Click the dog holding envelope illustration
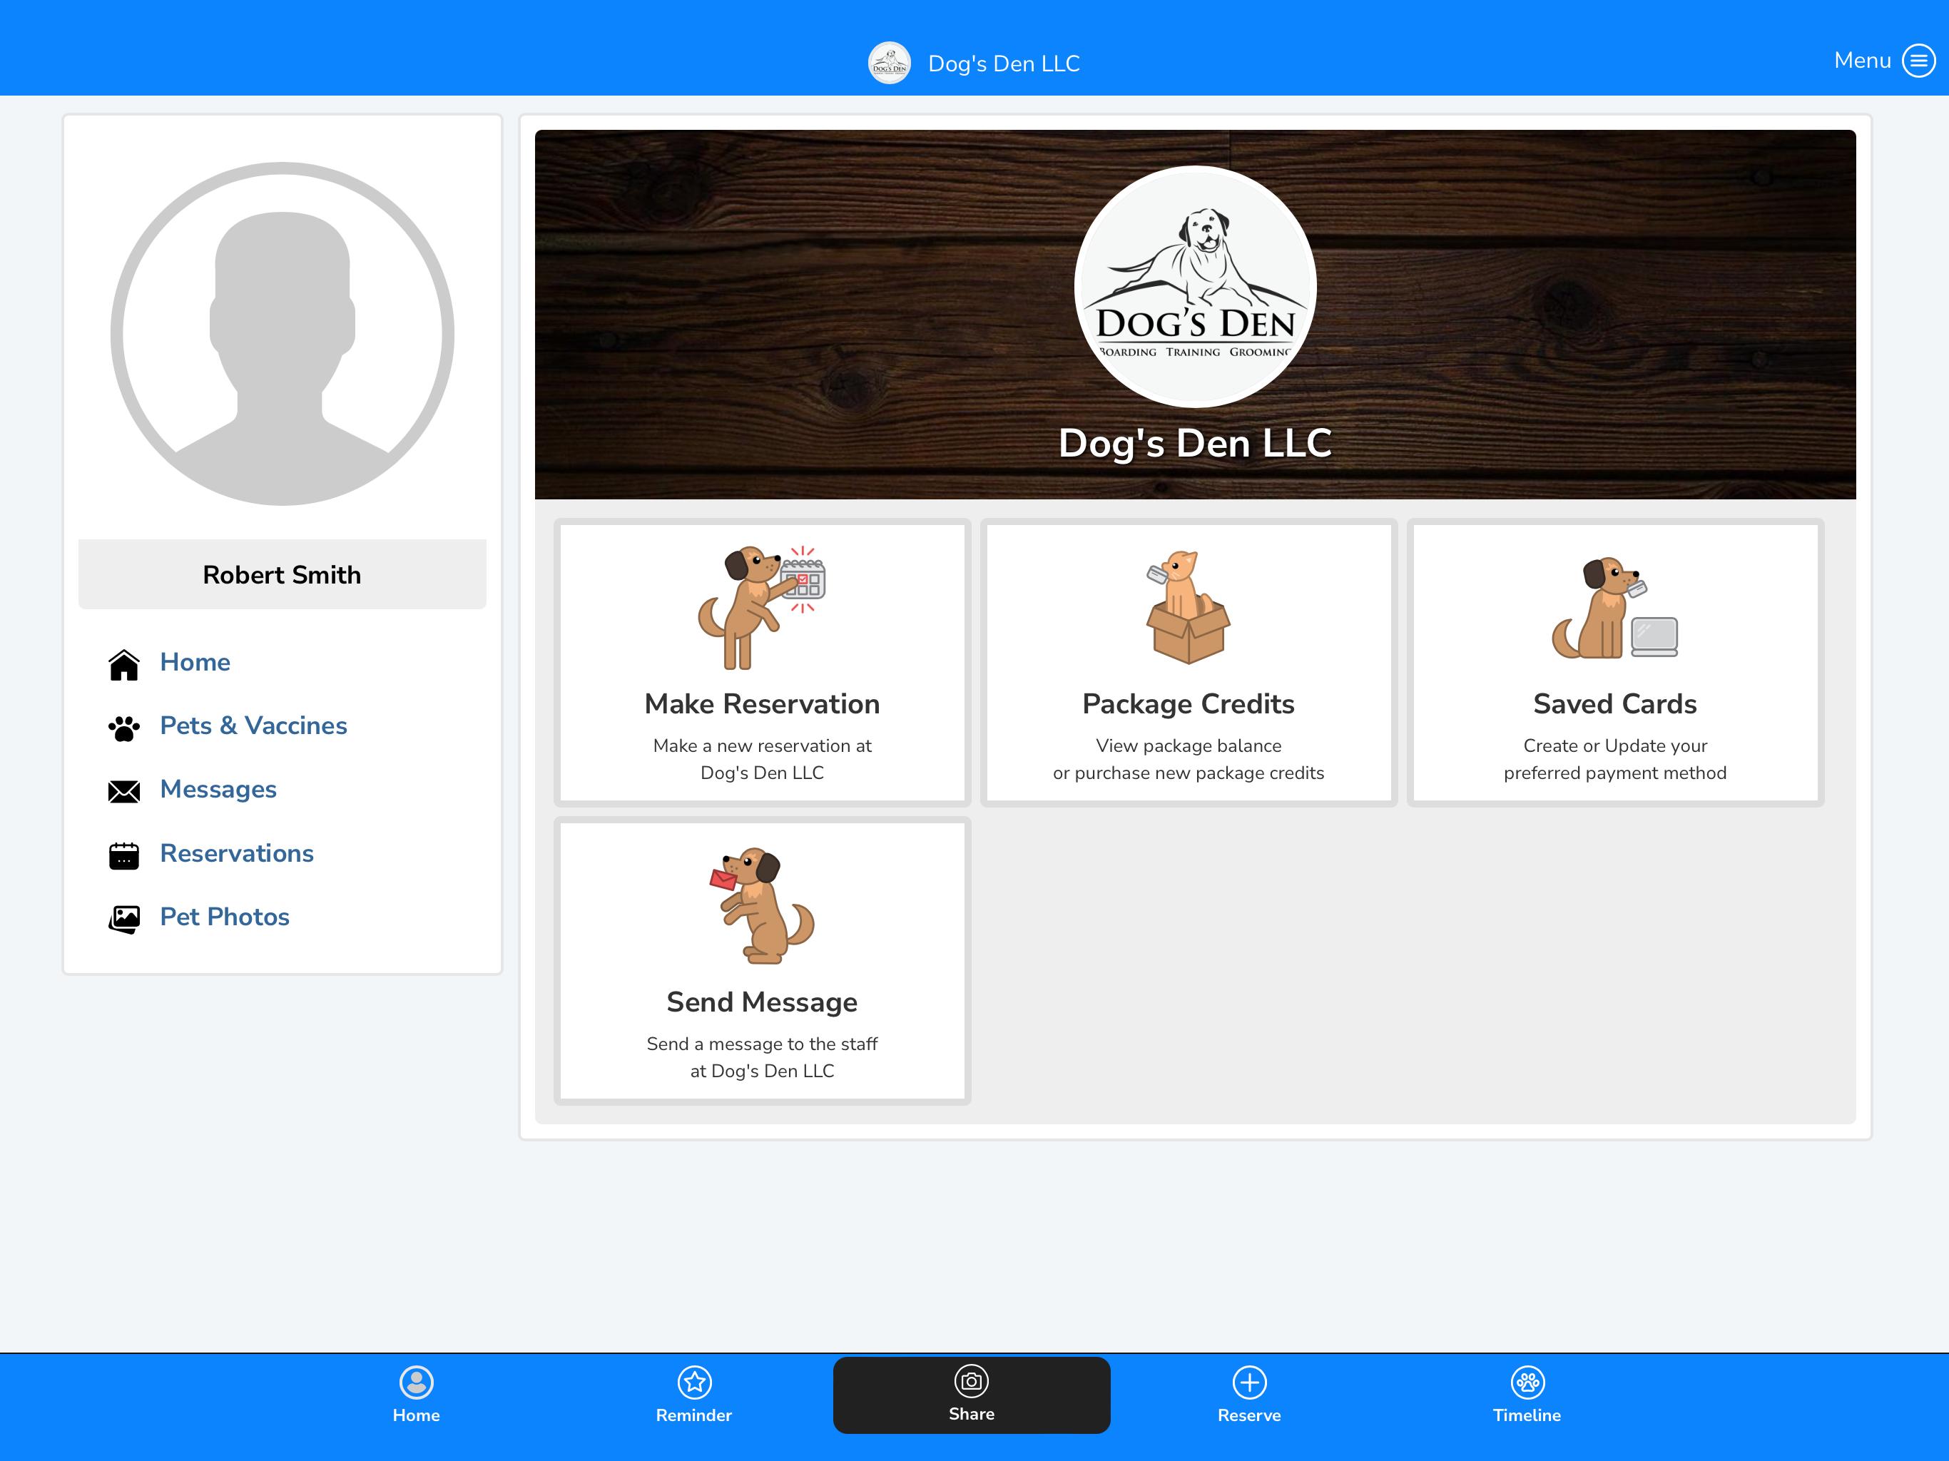The height and width of the screenshot is (1461, 1949). 761,906
